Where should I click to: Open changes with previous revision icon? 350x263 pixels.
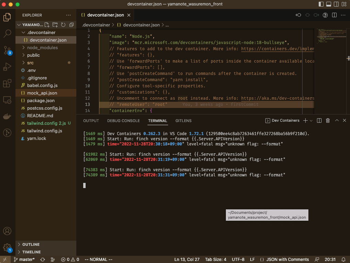click(x=298, y=15)
